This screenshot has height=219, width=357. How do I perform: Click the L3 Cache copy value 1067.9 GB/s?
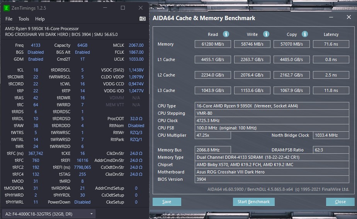point(292,90)
